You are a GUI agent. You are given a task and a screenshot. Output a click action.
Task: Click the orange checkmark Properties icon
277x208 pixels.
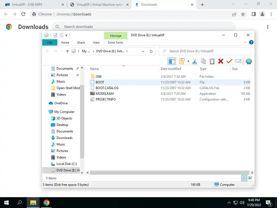229,61
